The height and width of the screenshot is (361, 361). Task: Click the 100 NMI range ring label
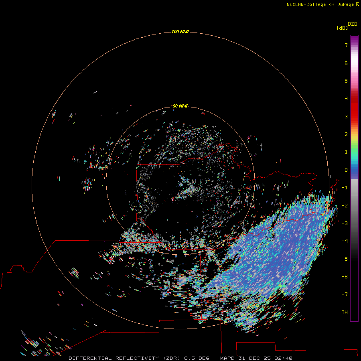pos(180,32)
